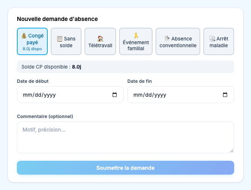
Task: Click the Solde CP disponible 8.0j text
Action: 51,67
